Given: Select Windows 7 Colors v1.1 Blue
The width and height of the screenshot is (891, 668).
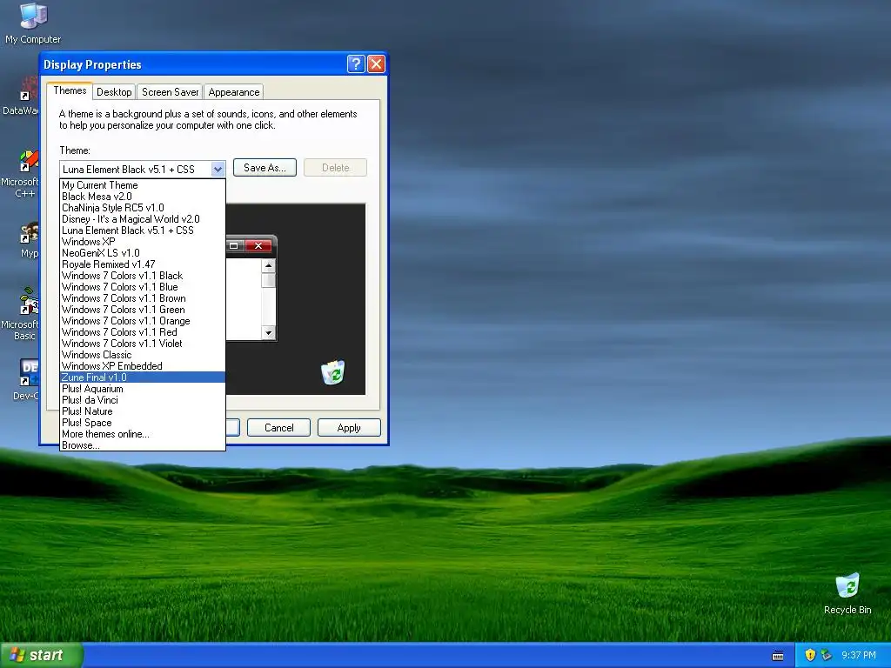Looking at the screenshot, I should [x=143, y=287].
